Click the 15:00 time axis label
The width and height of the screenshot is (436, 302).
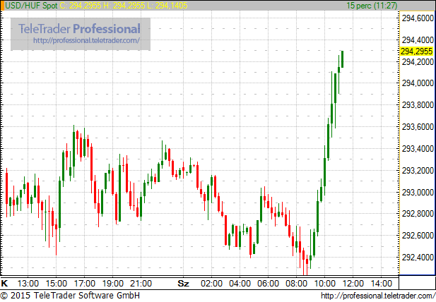(56, 284)
